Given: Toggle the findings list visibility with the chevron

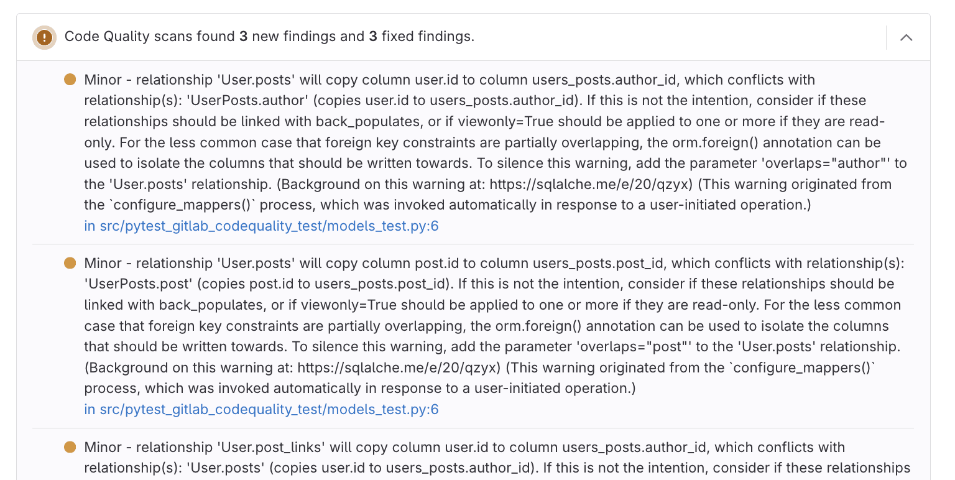Looking at the screenshot, I should coord(907,37).
